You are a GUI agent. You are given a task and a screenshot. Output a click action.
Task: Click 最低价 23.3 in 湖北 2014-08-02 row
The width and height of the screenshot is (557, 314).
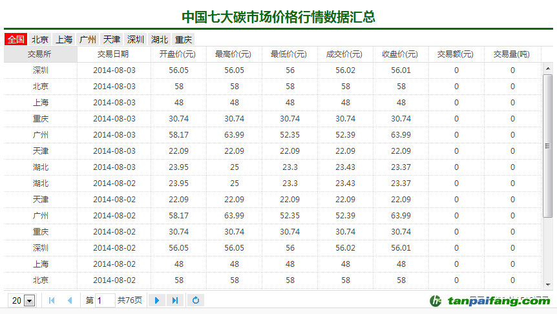click(289, 183)
